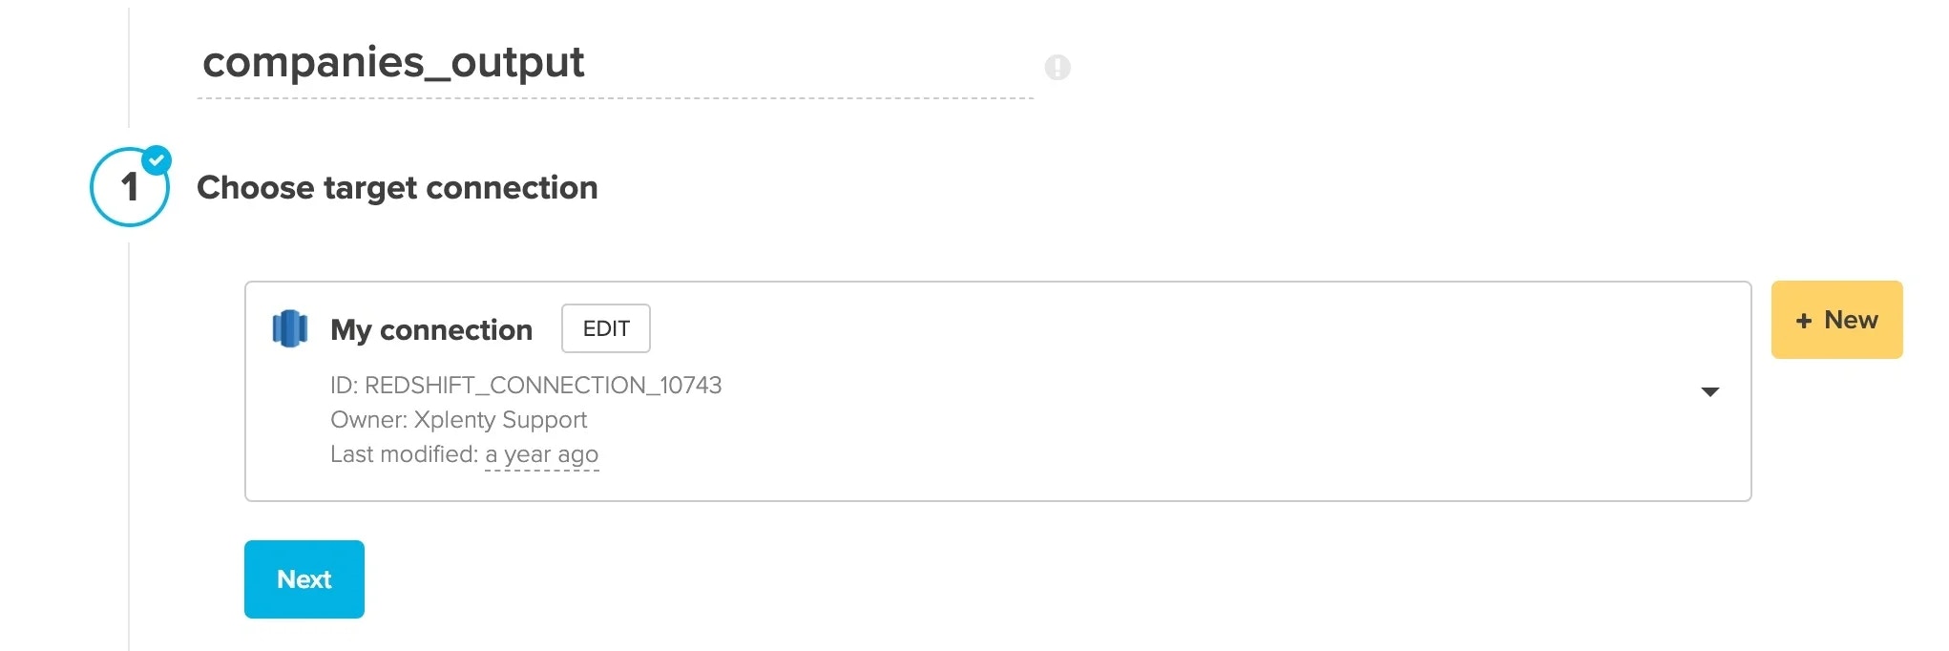Click the dashed underline below companies_output
1949x651 pixels.
pos(616,96)
